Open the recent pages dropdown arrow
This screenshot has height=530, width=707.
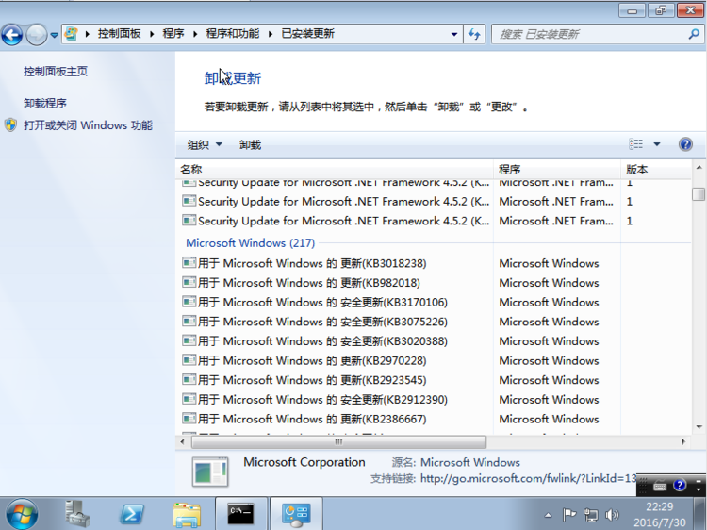(x=54, y=35)
